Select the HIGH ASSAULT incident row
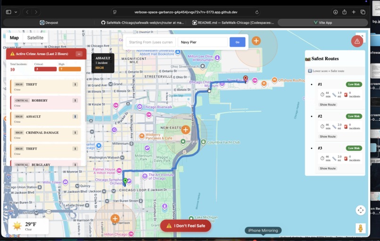This screenshot has height=241, width=380. tap(46, 118)
